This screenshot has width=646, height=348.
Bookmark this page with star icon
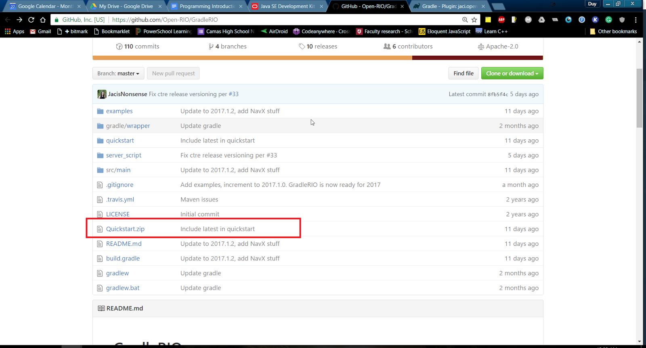coord(474,19)
